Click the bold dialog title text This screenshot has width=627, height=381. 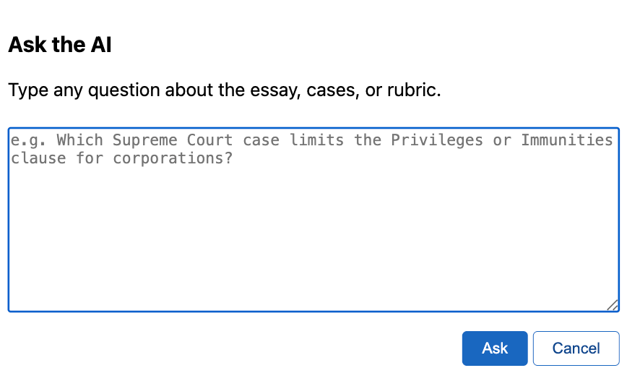[x=60, y=44]
